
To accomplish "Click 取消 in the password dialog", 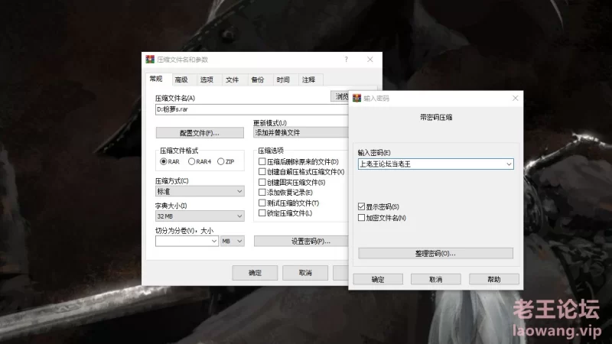I will pos(435,279).
